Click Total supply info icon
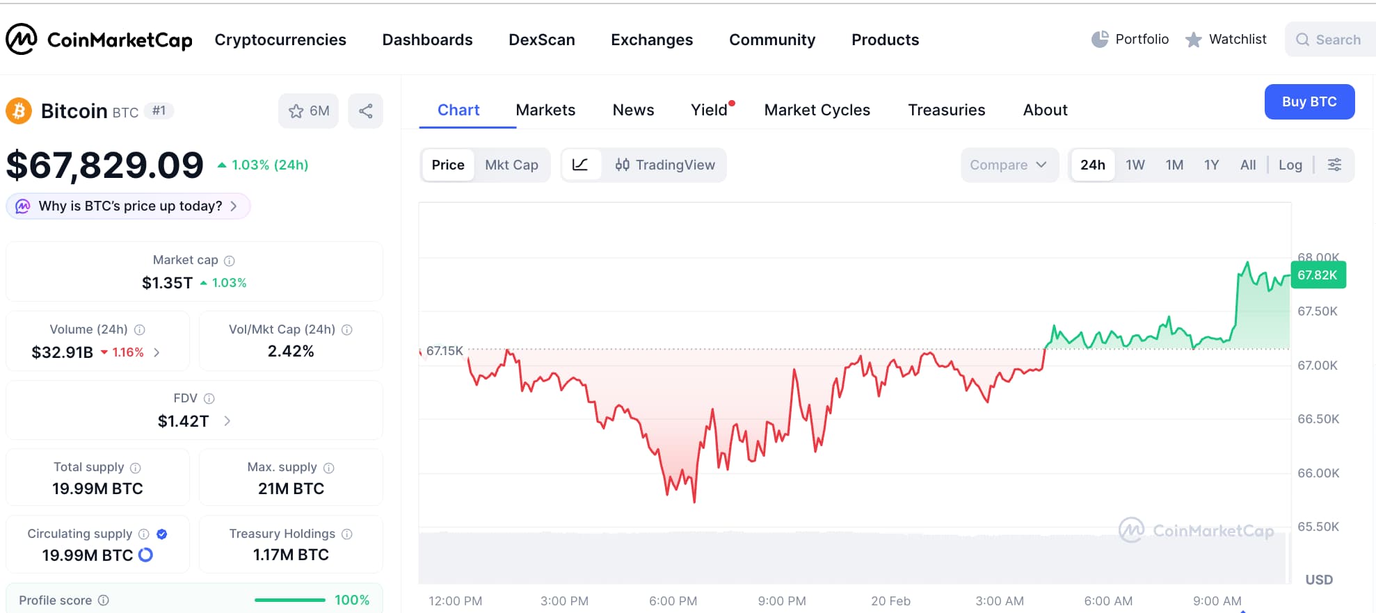Viewport: 1376px width, 613px height. pyautogui.click(x=136, y=468)
